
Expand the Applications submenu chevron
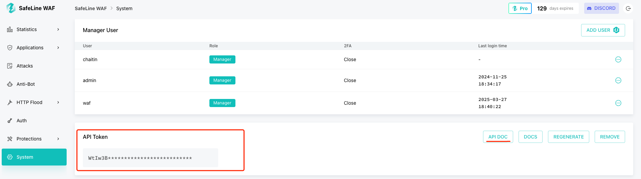pos(58,48)
